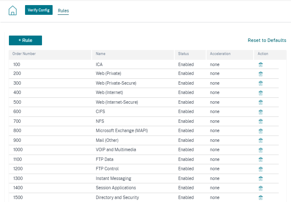The height and width of the screenshot is (202, 291).
Task: Click Enabled status of NFS rule
Action: [186, 121]
